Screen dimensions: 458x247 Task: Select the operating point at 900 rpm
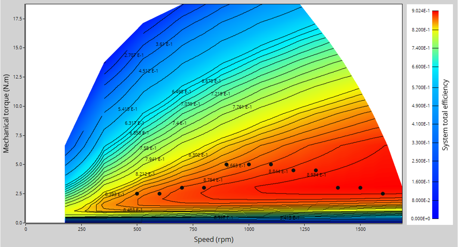(226, 164)
